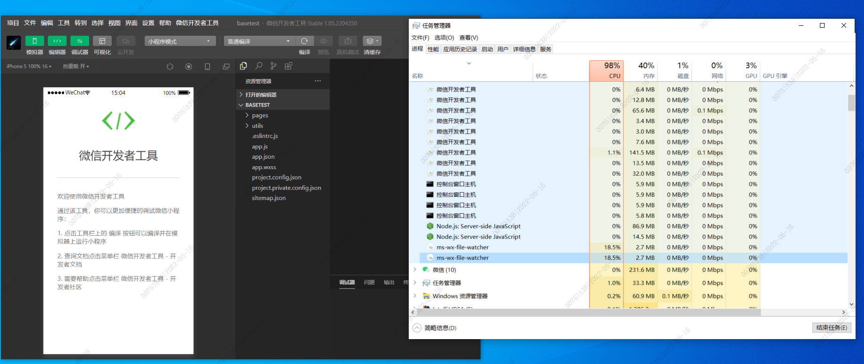Expand the 微信 (10) process group
864x364 pixels.
pos(415,270)
